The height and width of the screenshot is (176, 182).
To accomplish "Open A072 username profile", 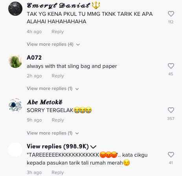I will click(34, 58).
